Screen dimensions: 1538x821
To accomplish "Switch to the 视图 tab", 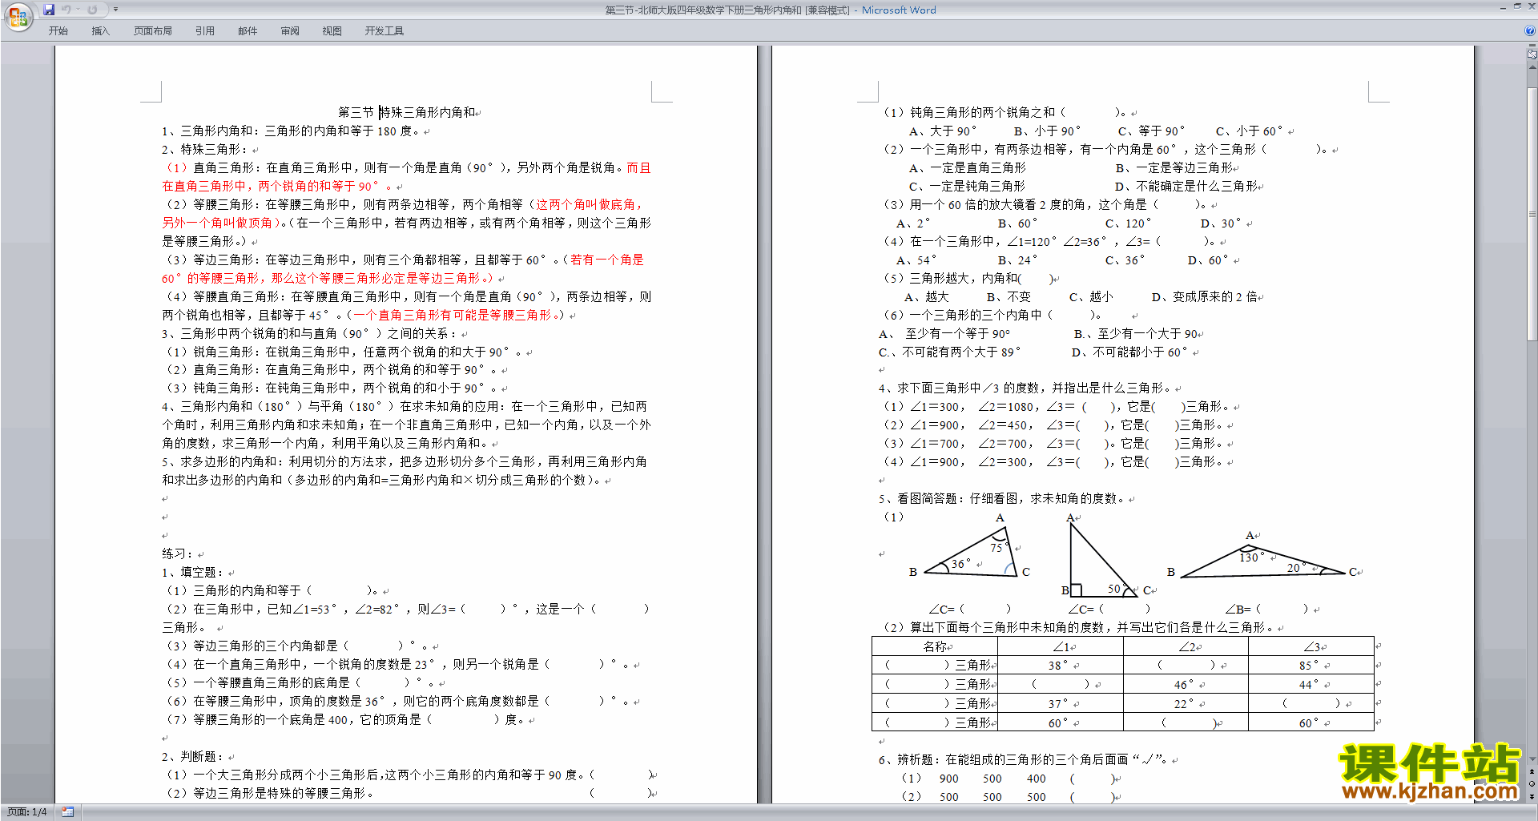I will coord(332,31).
